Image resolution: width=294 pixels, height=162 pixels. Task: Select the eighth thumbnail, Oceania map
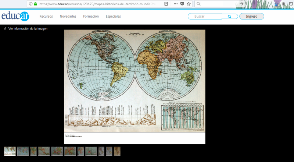click(91, 151)
